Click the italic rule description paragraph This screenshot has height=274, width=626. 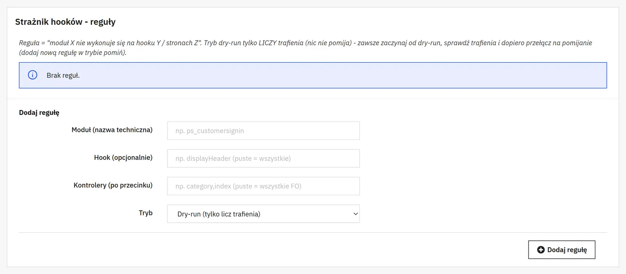pos(306,48)
